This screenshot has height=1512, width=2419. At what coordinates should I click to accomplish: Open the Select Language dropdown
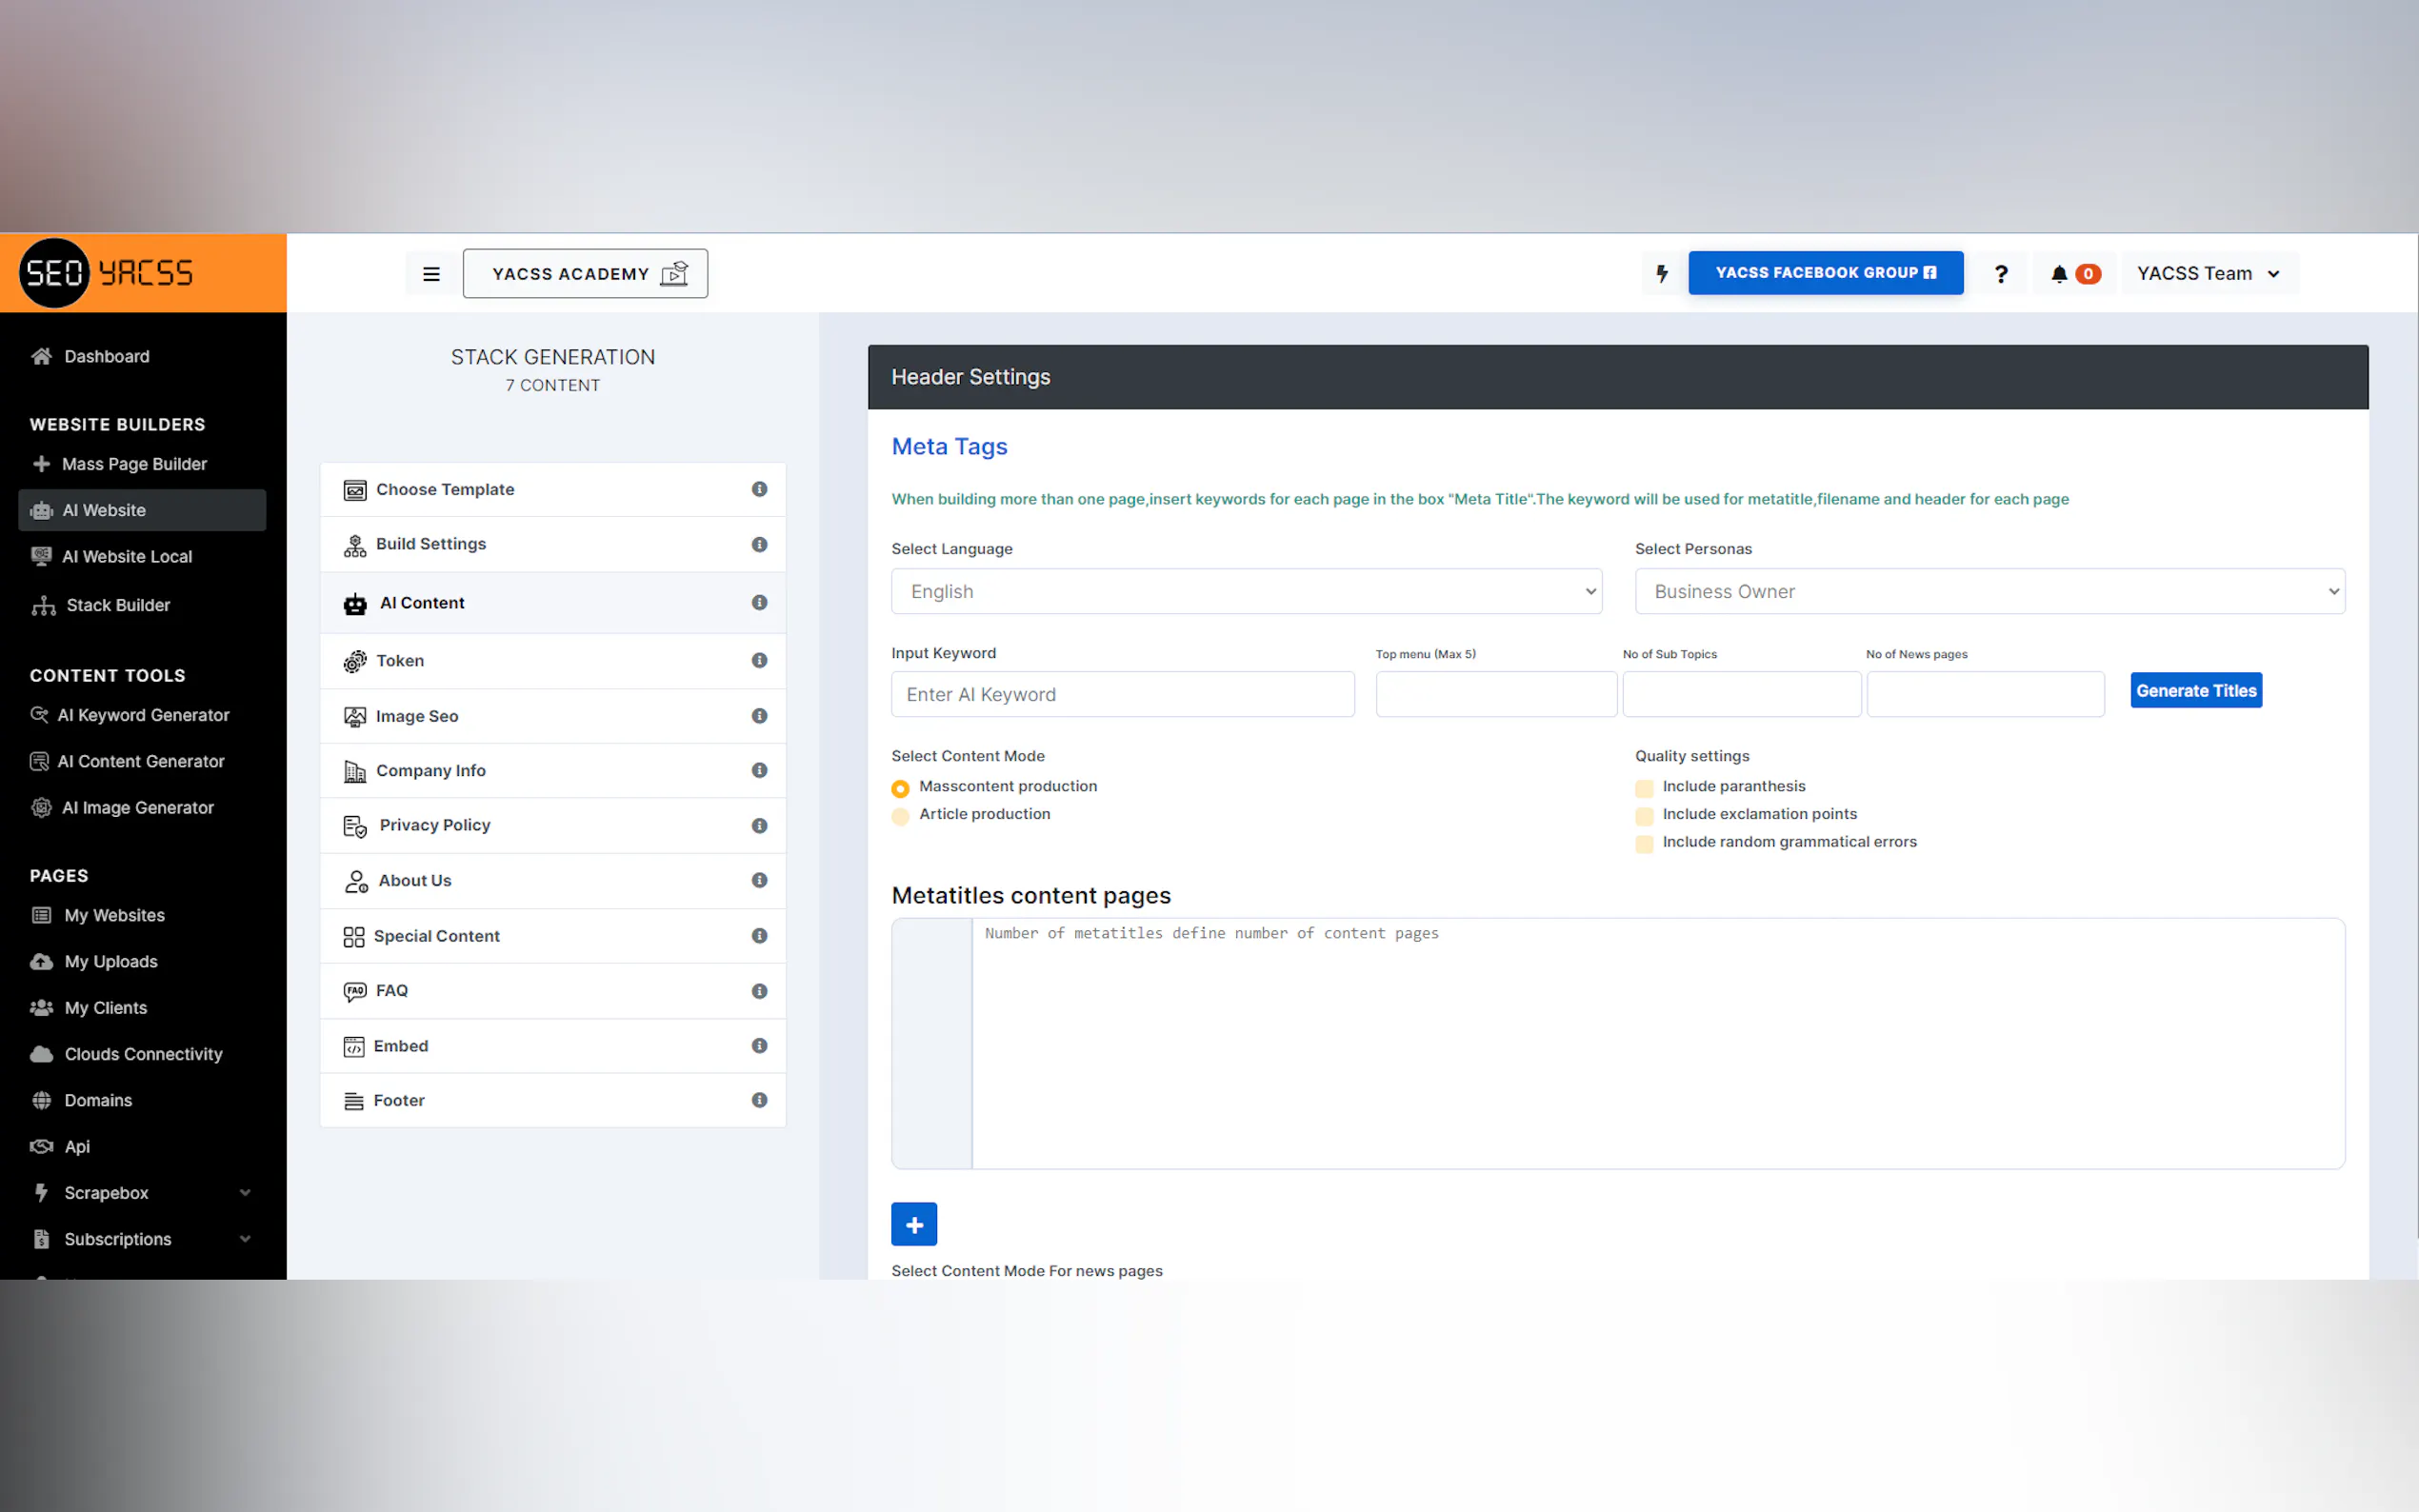tap(1246, 591)
